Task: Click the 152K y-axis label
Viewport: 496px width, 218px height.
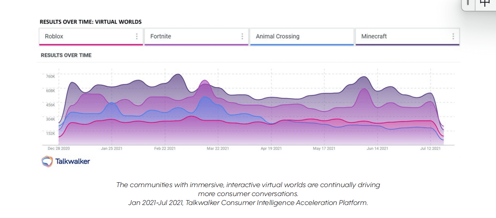Action: point(50,133)
